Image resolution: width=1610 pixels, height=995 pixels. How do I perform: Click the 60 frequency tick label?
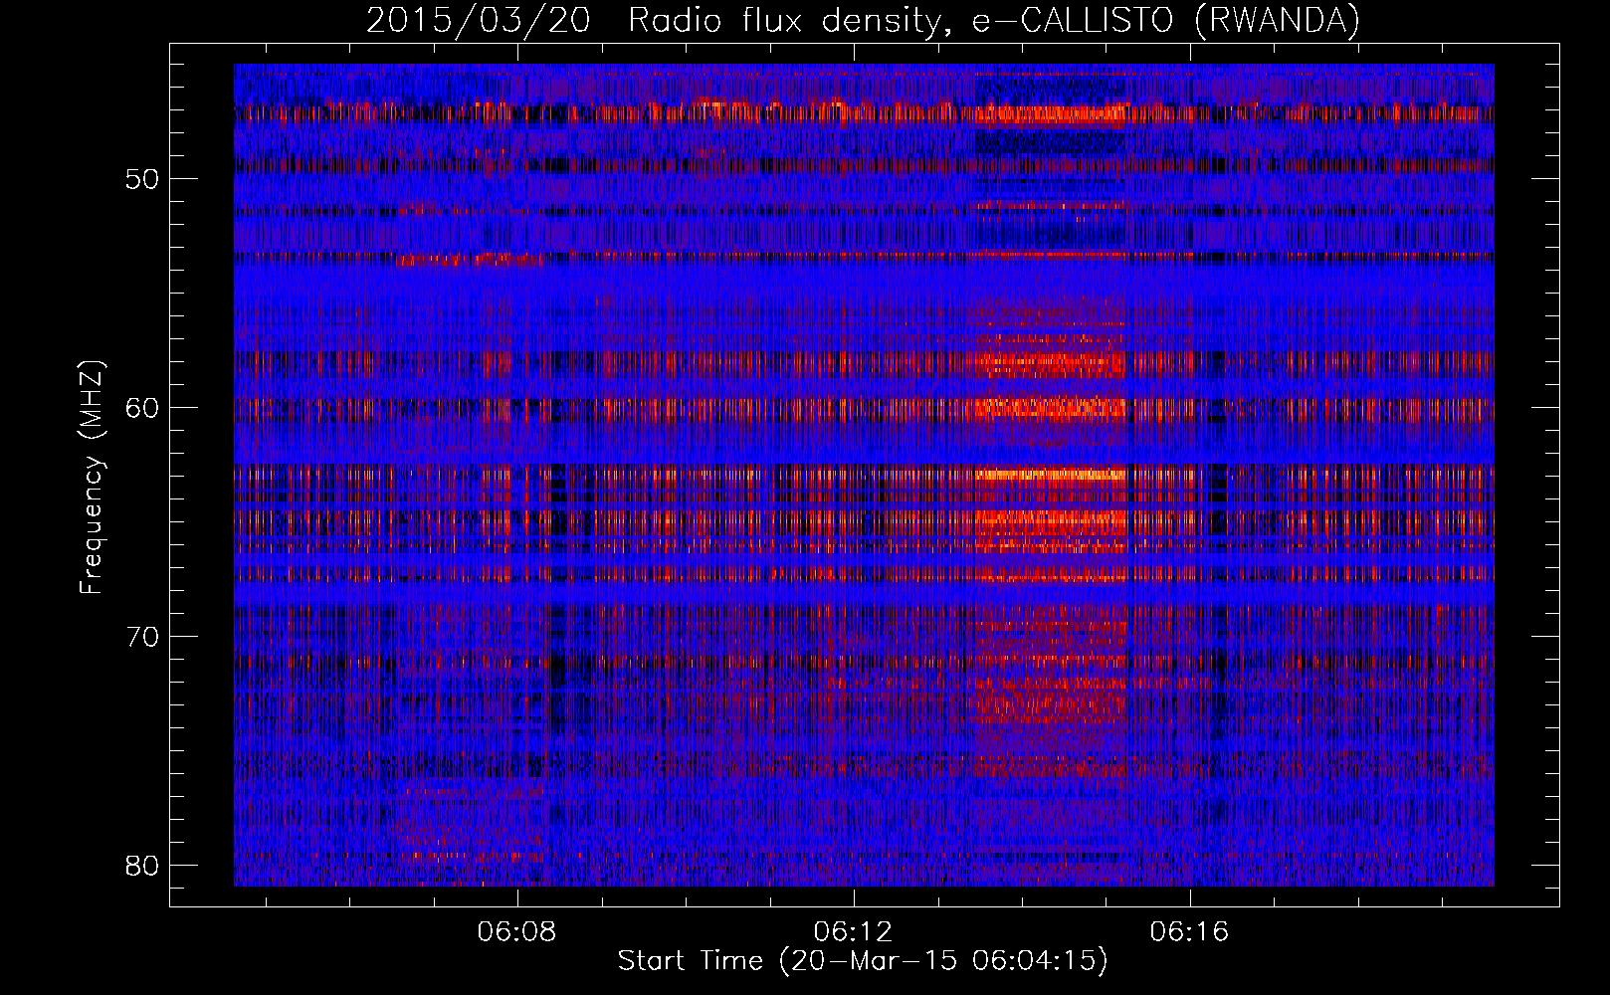[x=143, y=407]
